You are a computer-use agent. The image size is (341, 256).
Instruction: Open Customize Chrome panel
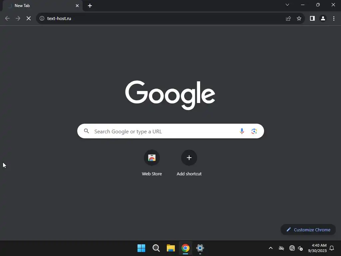308,230
